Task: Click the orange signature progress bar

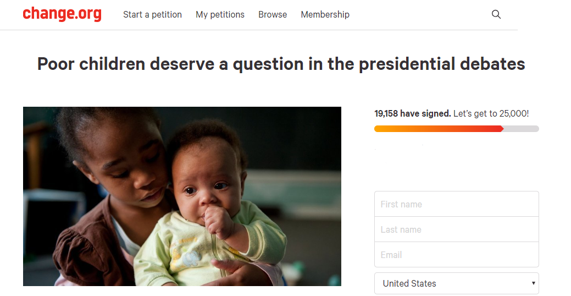Action: pyautogui.click(x=439, y=129)
